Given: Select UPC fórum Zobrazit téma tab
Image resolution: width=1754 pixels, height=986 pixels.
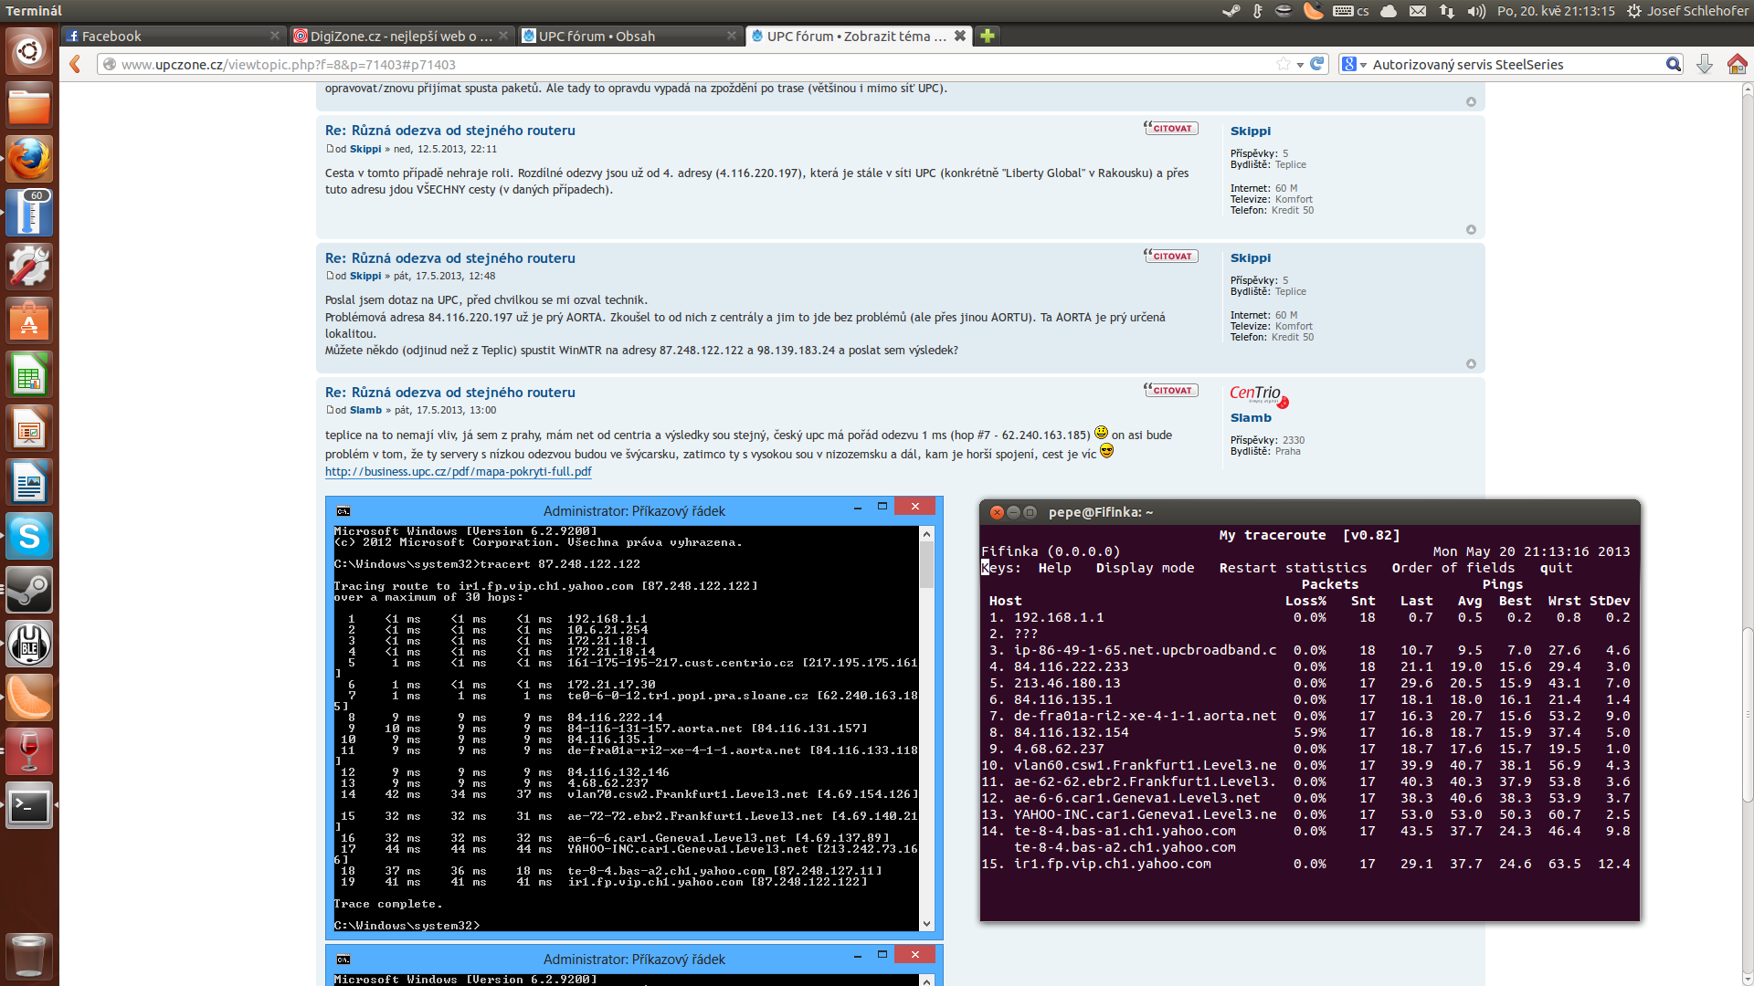Looking at the screenshot, I should pos(859,36).
